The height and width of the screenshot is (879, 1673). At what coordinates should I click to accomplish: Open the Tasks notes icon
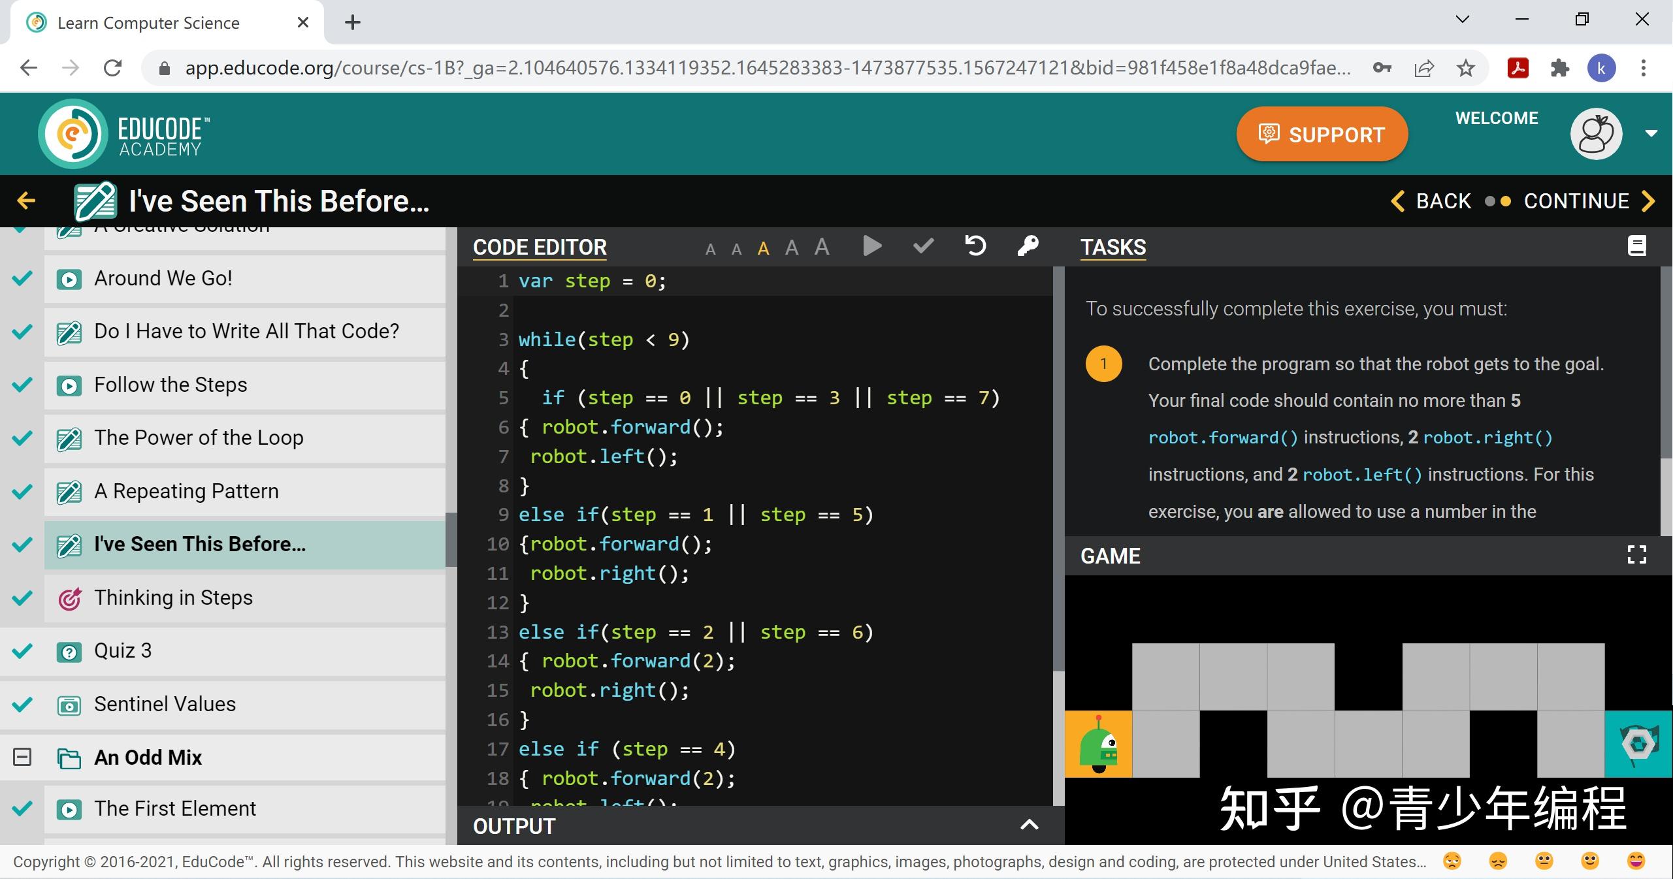click(1636, 246)
